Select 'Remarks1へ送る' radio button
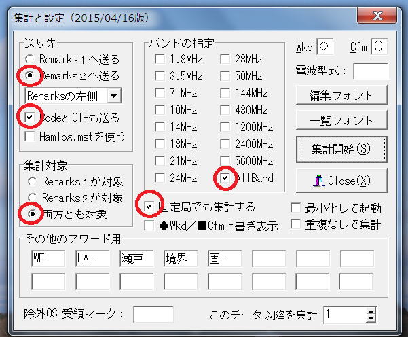The image size is (408, 337). pyautogui.click(x=31, y=59)
